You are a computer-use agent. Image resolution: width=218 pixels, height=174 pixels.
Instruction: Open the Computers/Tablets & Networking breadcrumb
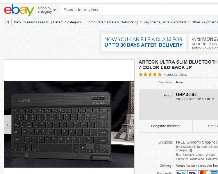click(112, 22)
